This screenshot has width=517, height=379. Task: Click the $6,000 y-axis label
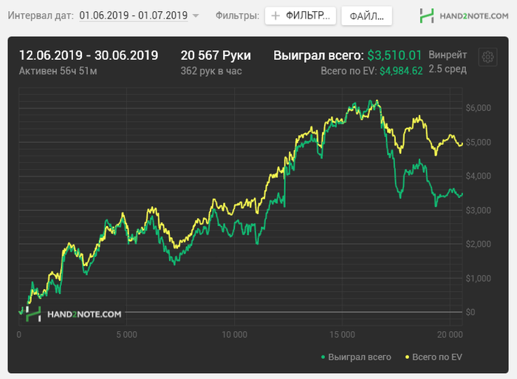click(478, 108)
